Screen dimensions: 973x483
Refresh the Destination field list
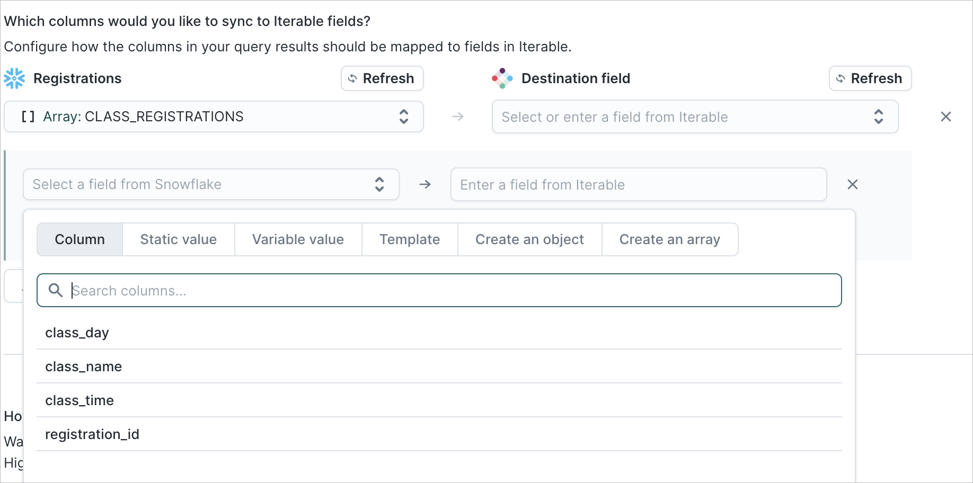tap(870, 78)
